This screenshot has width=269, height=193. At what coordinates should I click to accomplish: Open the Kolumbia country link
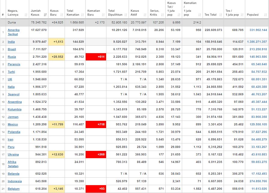click(x=14, y=109)
